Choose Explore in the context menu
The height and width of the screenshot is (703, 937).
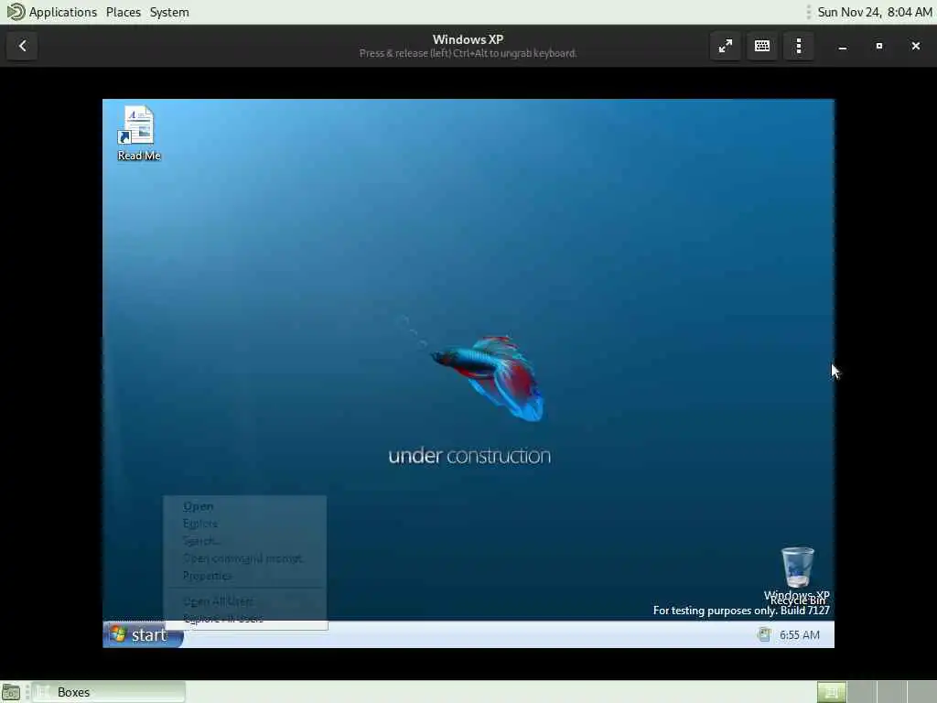pyautogui.click(x=245, y=524)
